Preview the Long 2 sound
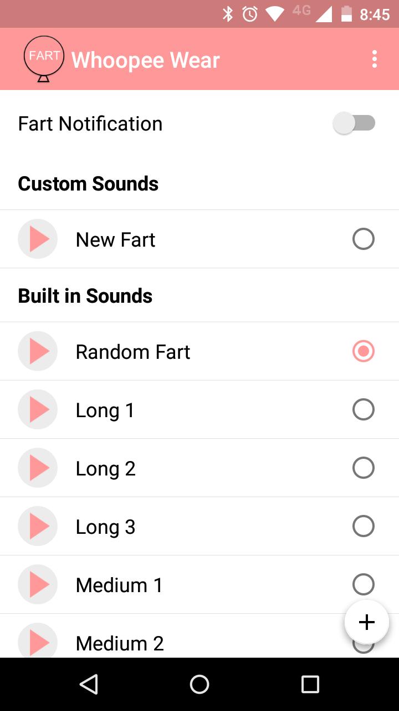399x711 pixels. 38,468
